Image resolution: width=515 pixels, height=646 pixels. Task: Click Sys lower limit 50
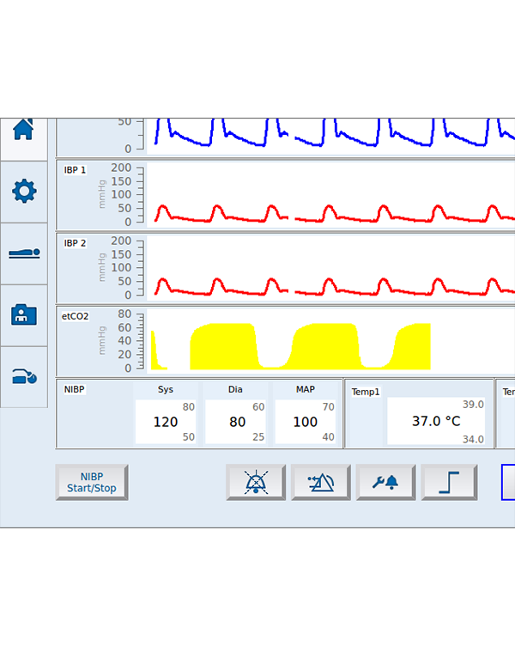click(x=189, y=436)
